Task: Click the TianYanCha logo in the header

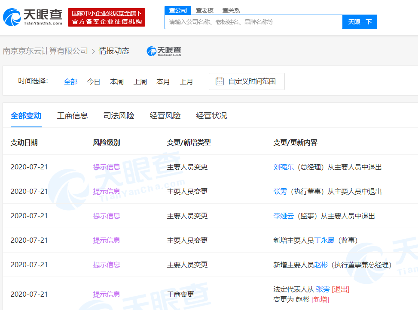Action: point(33,17)
